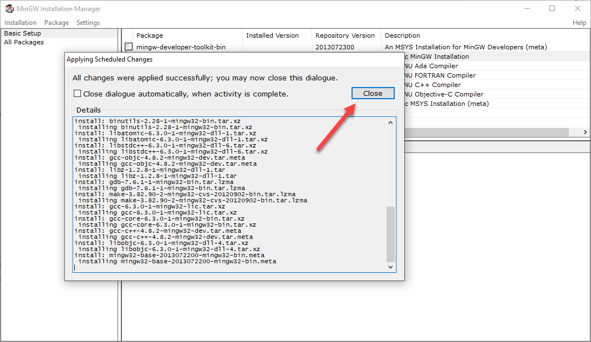Open the Help menu

(579, 23)
